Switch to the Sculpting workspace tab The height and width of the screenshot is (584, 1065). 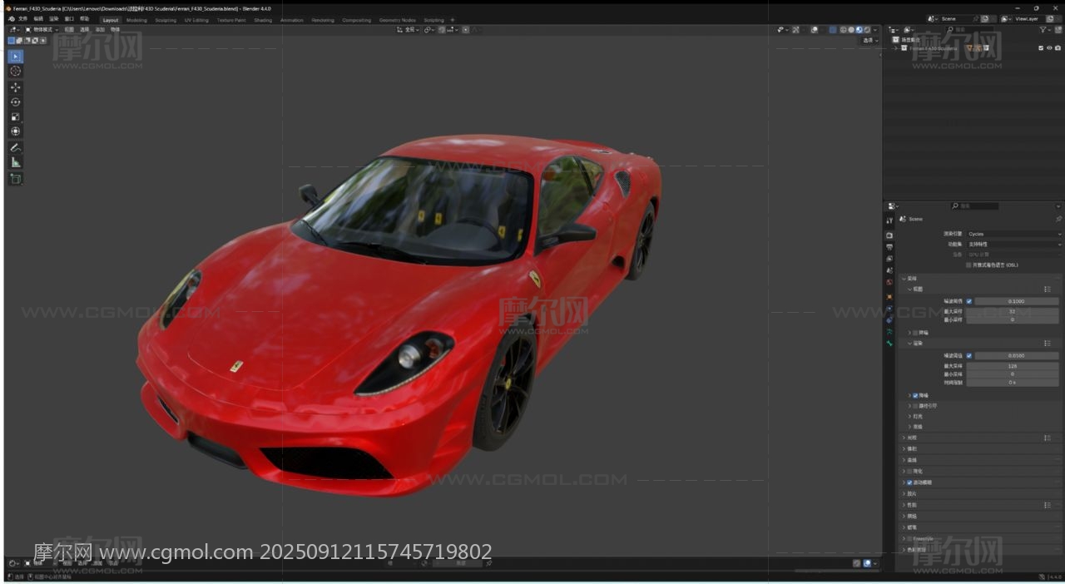[x=166, y=20]
